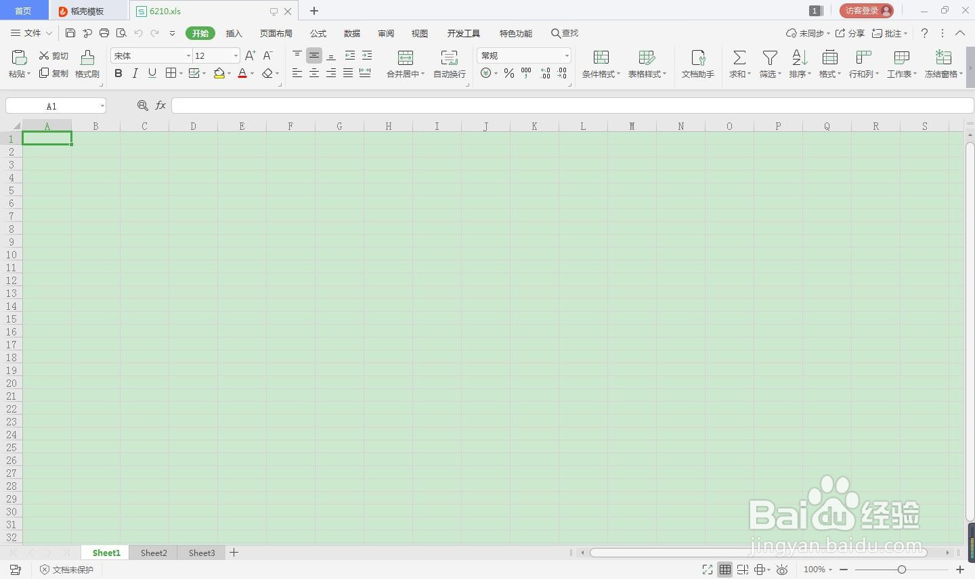Click the Filter (筛选) funnel icon
The image size is (975, 579).
[x=770, y=57]
